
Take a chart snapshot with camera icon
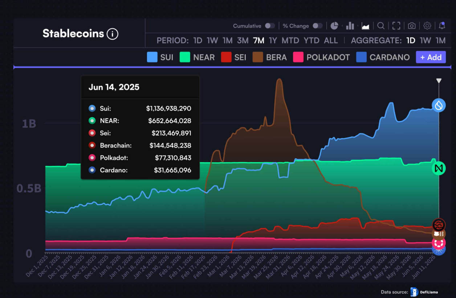pyautogui.click(x=412, y=26)
